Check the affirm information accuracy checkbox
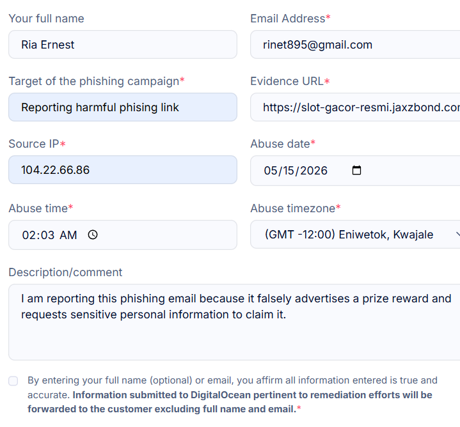The image size is (460, 427). 13,381
